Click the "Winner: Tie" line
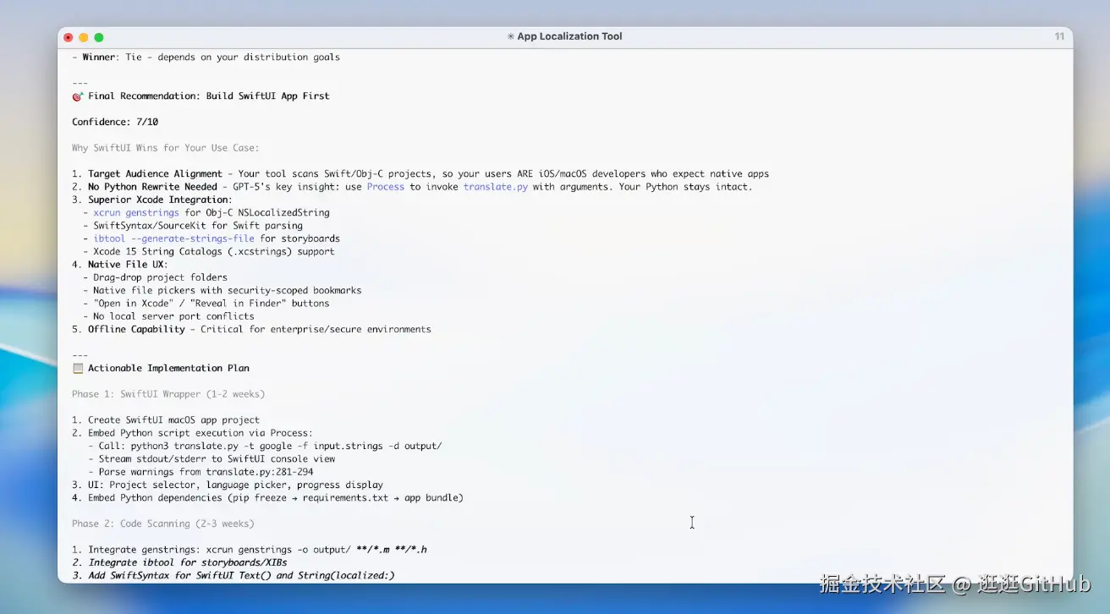The image size is (1110, 614). tap(206, 58)
